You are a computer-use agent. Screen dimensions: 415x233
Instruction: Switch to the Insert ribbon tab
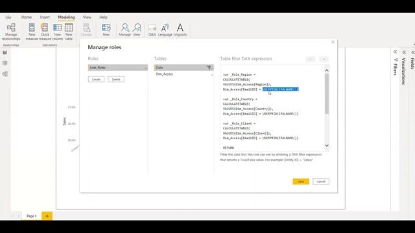point(45,17)
